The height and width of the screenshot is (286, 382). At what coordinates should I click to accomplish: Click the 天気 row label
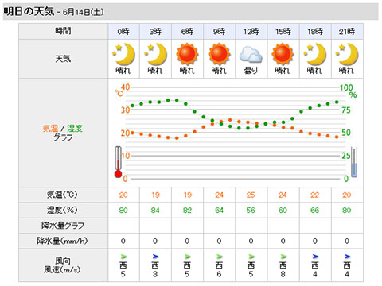[63, 59]
